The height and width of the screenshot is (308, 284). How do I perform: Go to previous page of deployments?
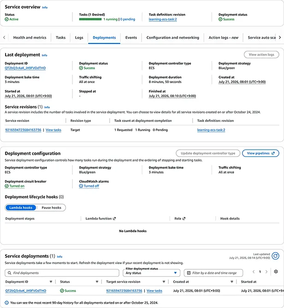click(x=254, y=272)
